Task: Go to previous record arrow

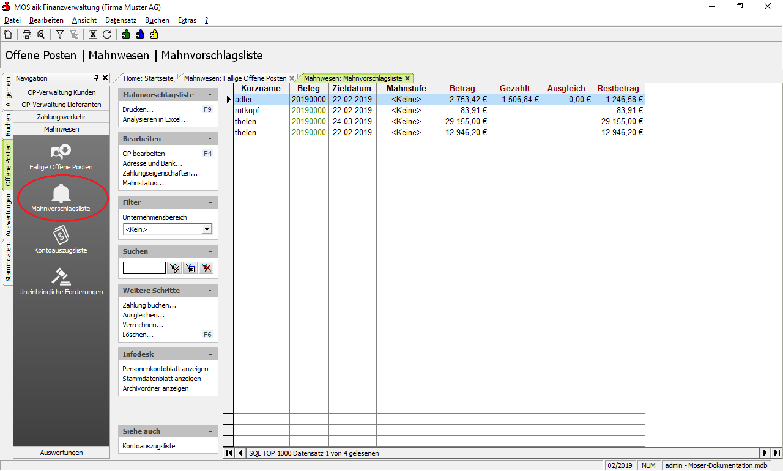Action: tap(240, 453)
